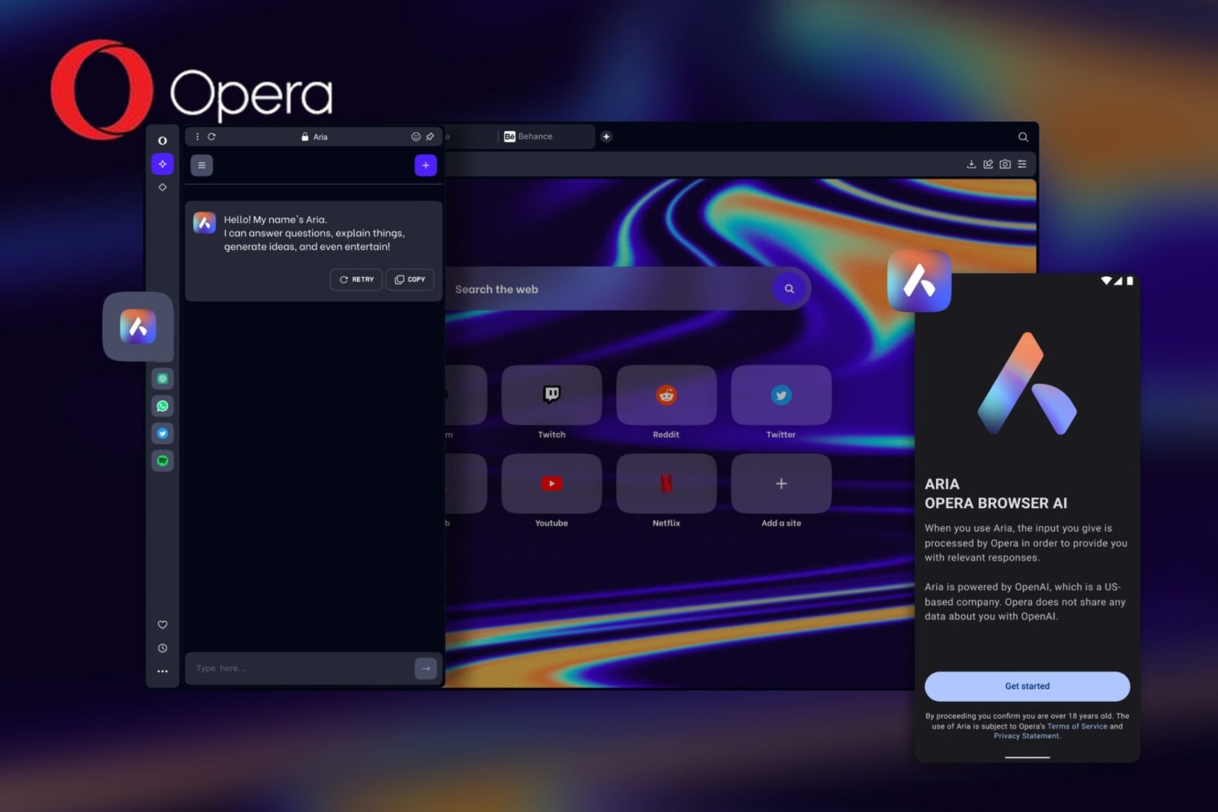Open the Aria chat hamburger menu
This screenshot has height=812, width=1218.
coord(202,165)
